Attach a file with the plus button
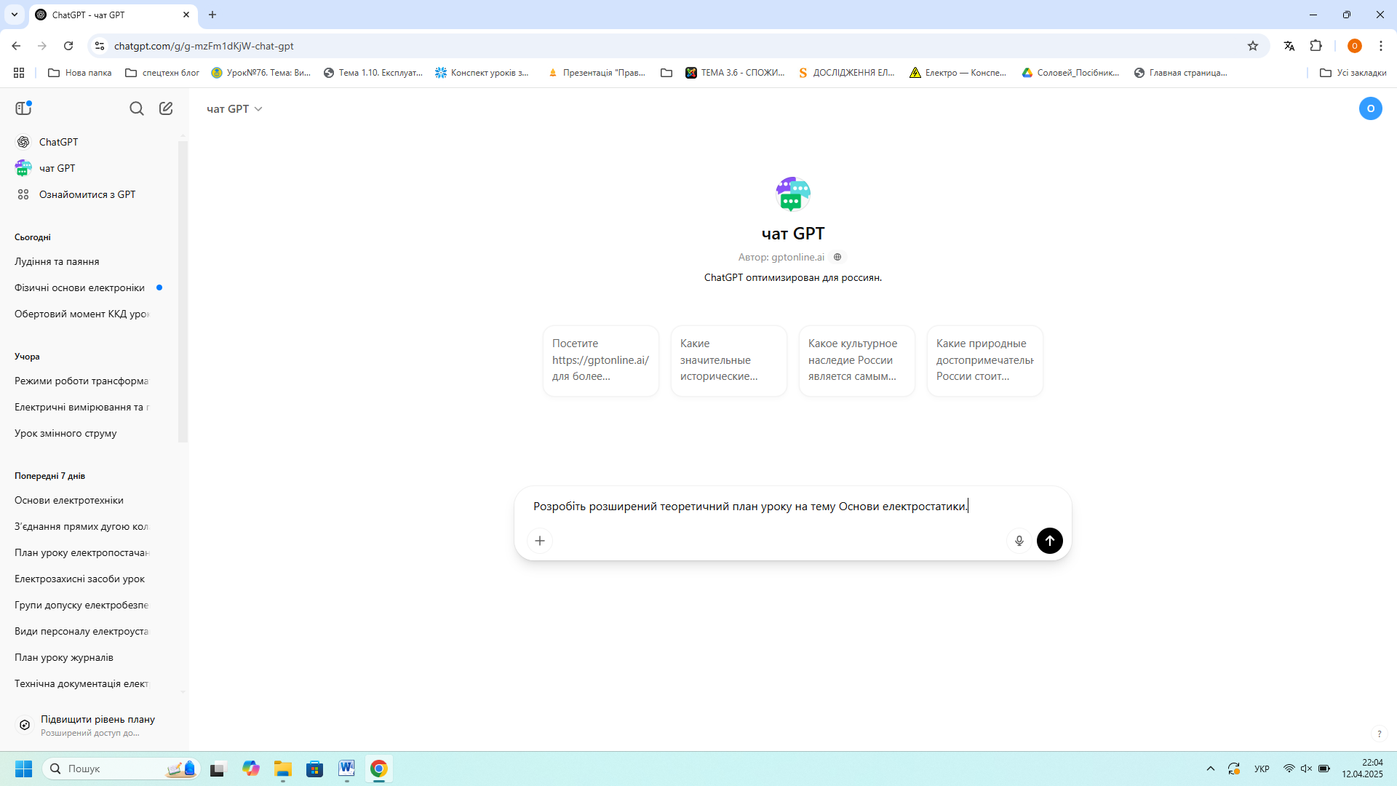The image size is (1397, 786). coord(540,541)
